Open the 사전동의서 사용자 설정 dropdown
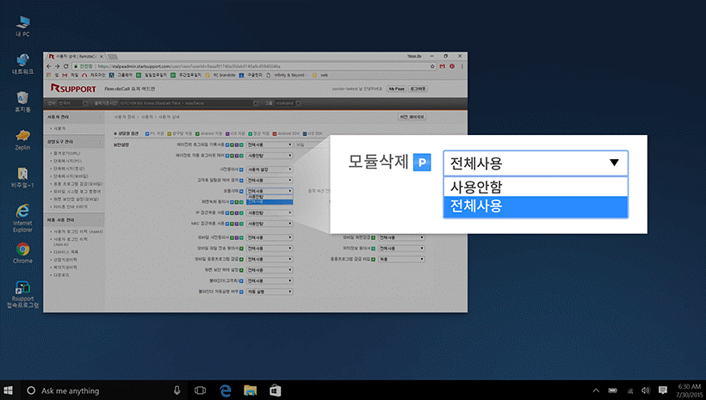 point(269,169)
